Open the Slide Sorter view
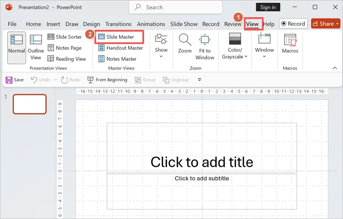This screenshot has width=343, height=219. [65, 37]
